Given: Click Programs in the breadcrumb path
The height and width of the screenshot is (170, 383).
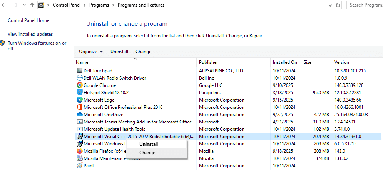Looking at the screenshot, I should [x=99, y=5].
